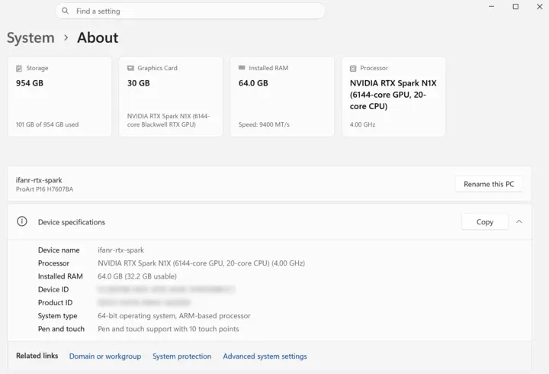This screenshot has width=549, height=374.
Task: Open the Storage card showing 954 GB
Action: click(x=59, y=97)
